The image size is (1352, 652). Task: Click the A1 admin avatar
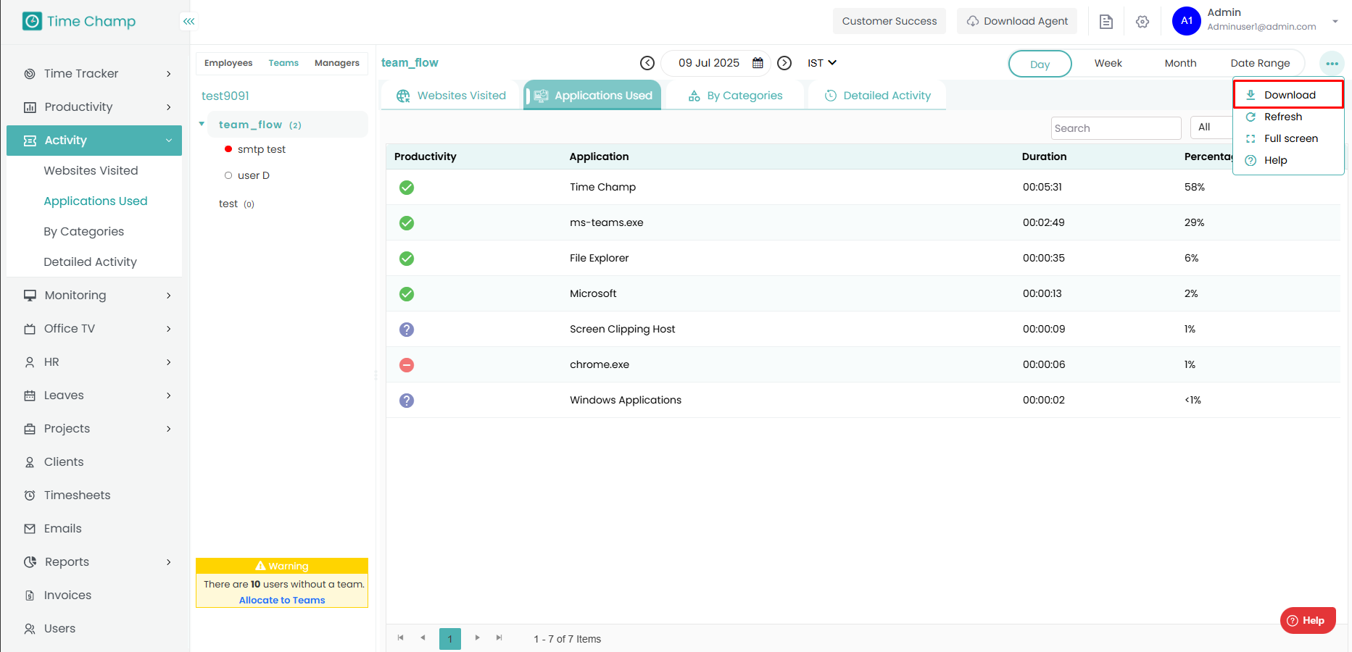tap(1186, 21)
